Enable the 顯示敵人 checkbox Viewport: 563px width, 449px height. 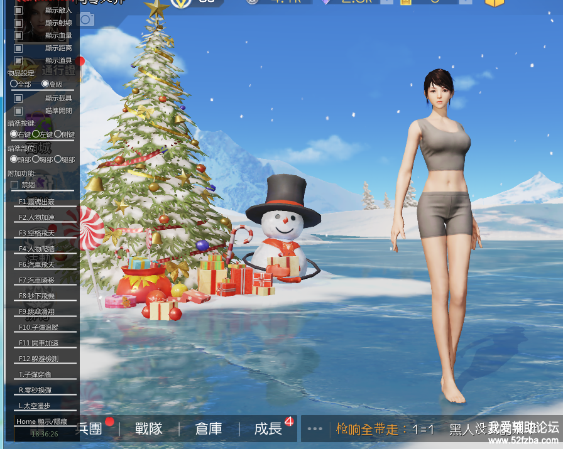[18, 11]
